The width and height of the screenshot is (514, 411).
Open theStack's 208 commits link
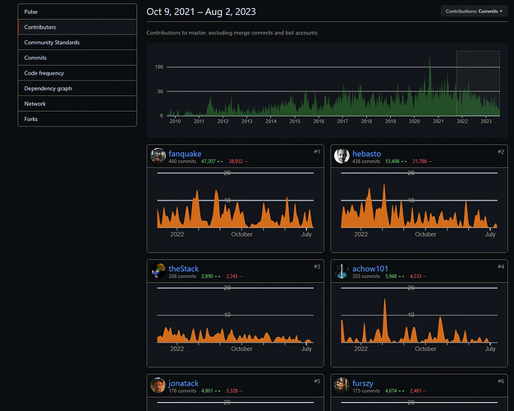pyautogui.click(x=182, y=276)
